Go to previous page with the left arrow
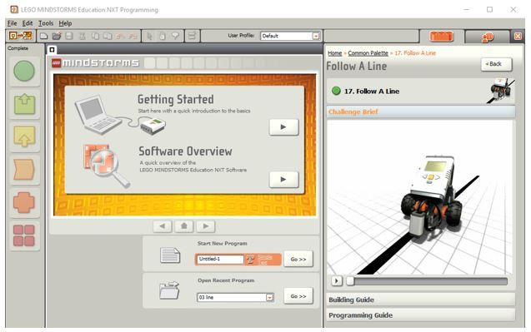 click(x=163, y=225)
